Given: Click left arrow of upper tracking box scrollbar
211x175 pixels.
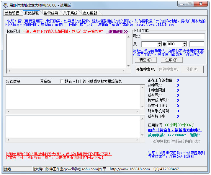Looking at the screenshot, I should click(x=9, y=111).
